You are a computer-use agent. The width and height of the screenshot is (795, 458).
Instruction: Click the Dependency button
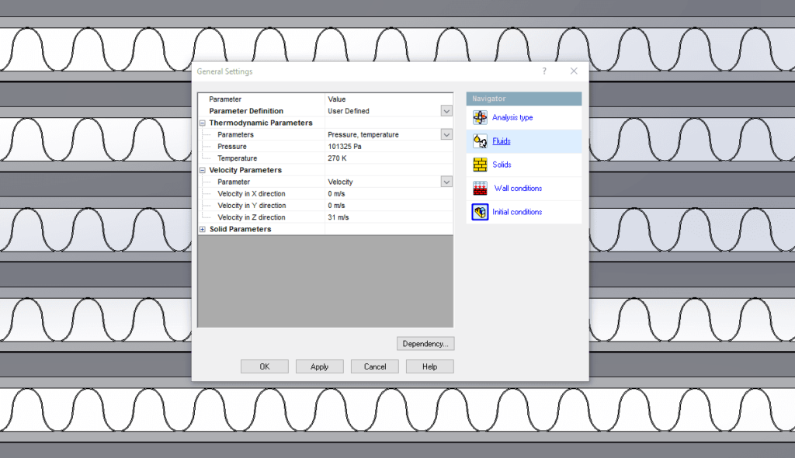point(425,344)
